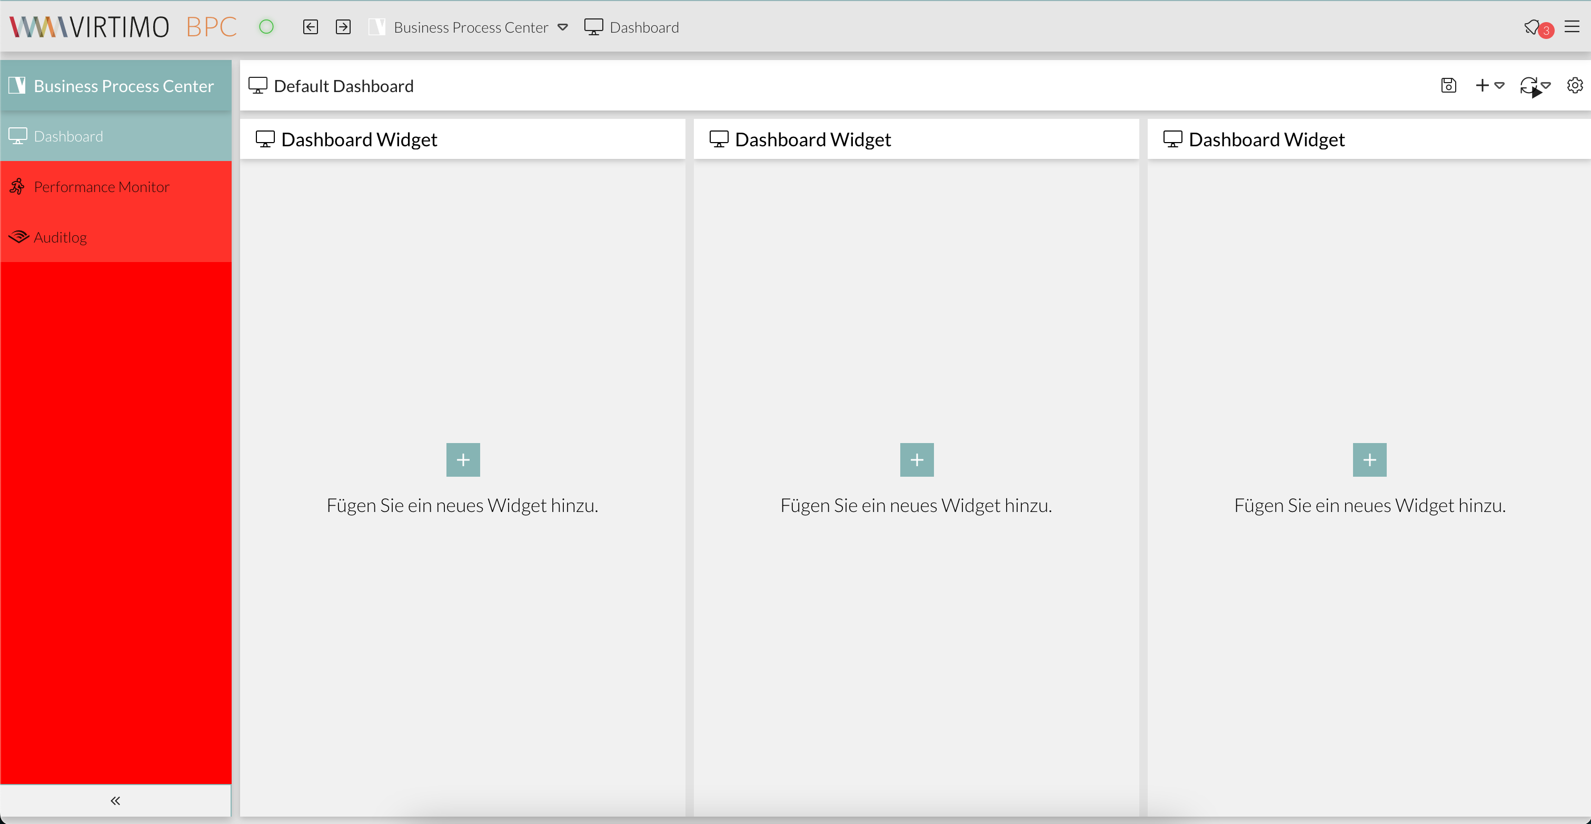Save the Default Dashboard layout
The height and width of the screenshot is (824, 1591).
(x=1448, y=86)
